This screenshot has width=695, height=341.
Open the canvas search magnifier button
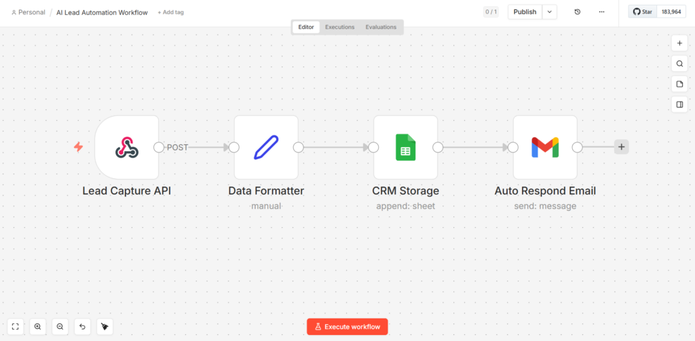point(679,64)
